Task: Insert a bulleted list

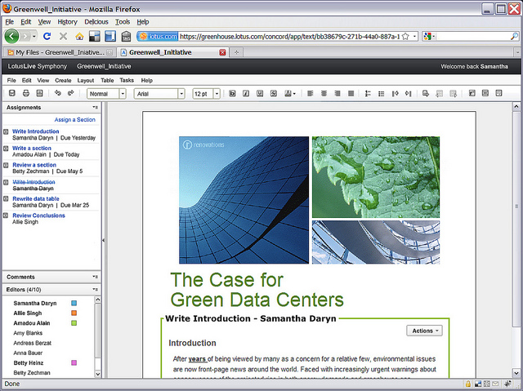Action: [382, 94]
